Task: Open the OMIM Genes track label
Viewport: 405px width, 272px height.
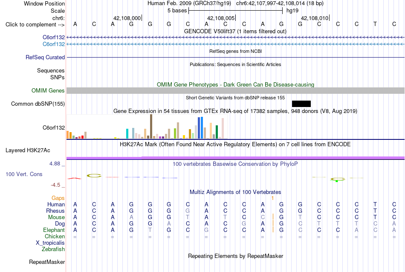Action: [48, 91]
